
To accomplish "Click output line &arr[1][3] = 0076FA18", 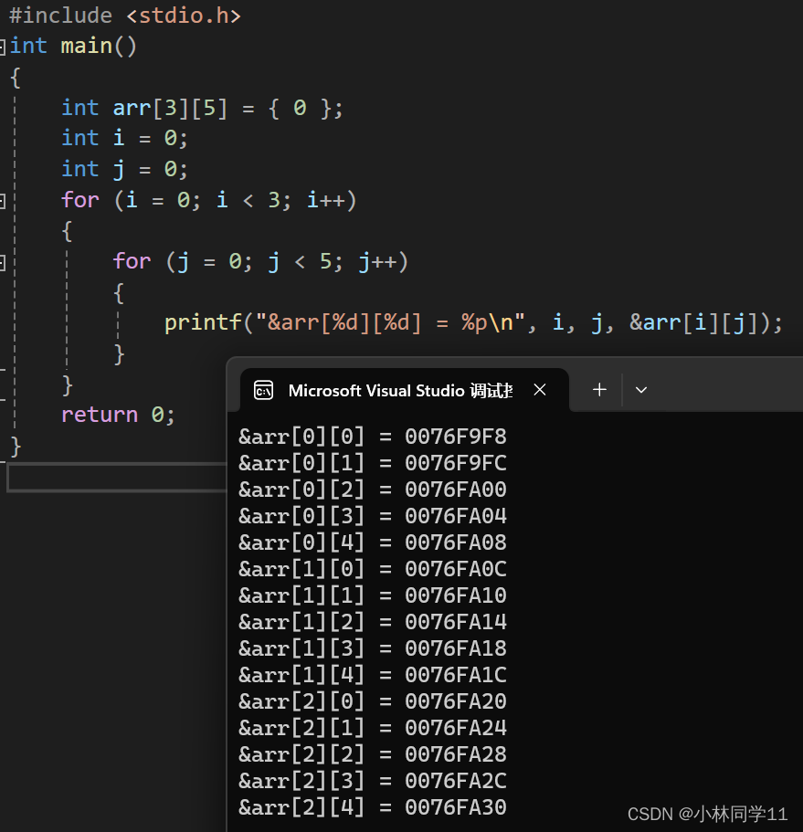I will coord(373,649).
